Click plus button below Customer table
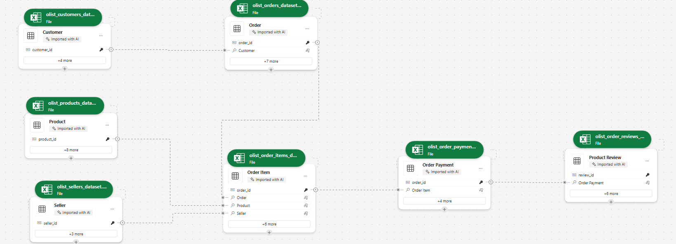Image resolution: width=676 pixels, height=244 pixels. click(65, 69)
